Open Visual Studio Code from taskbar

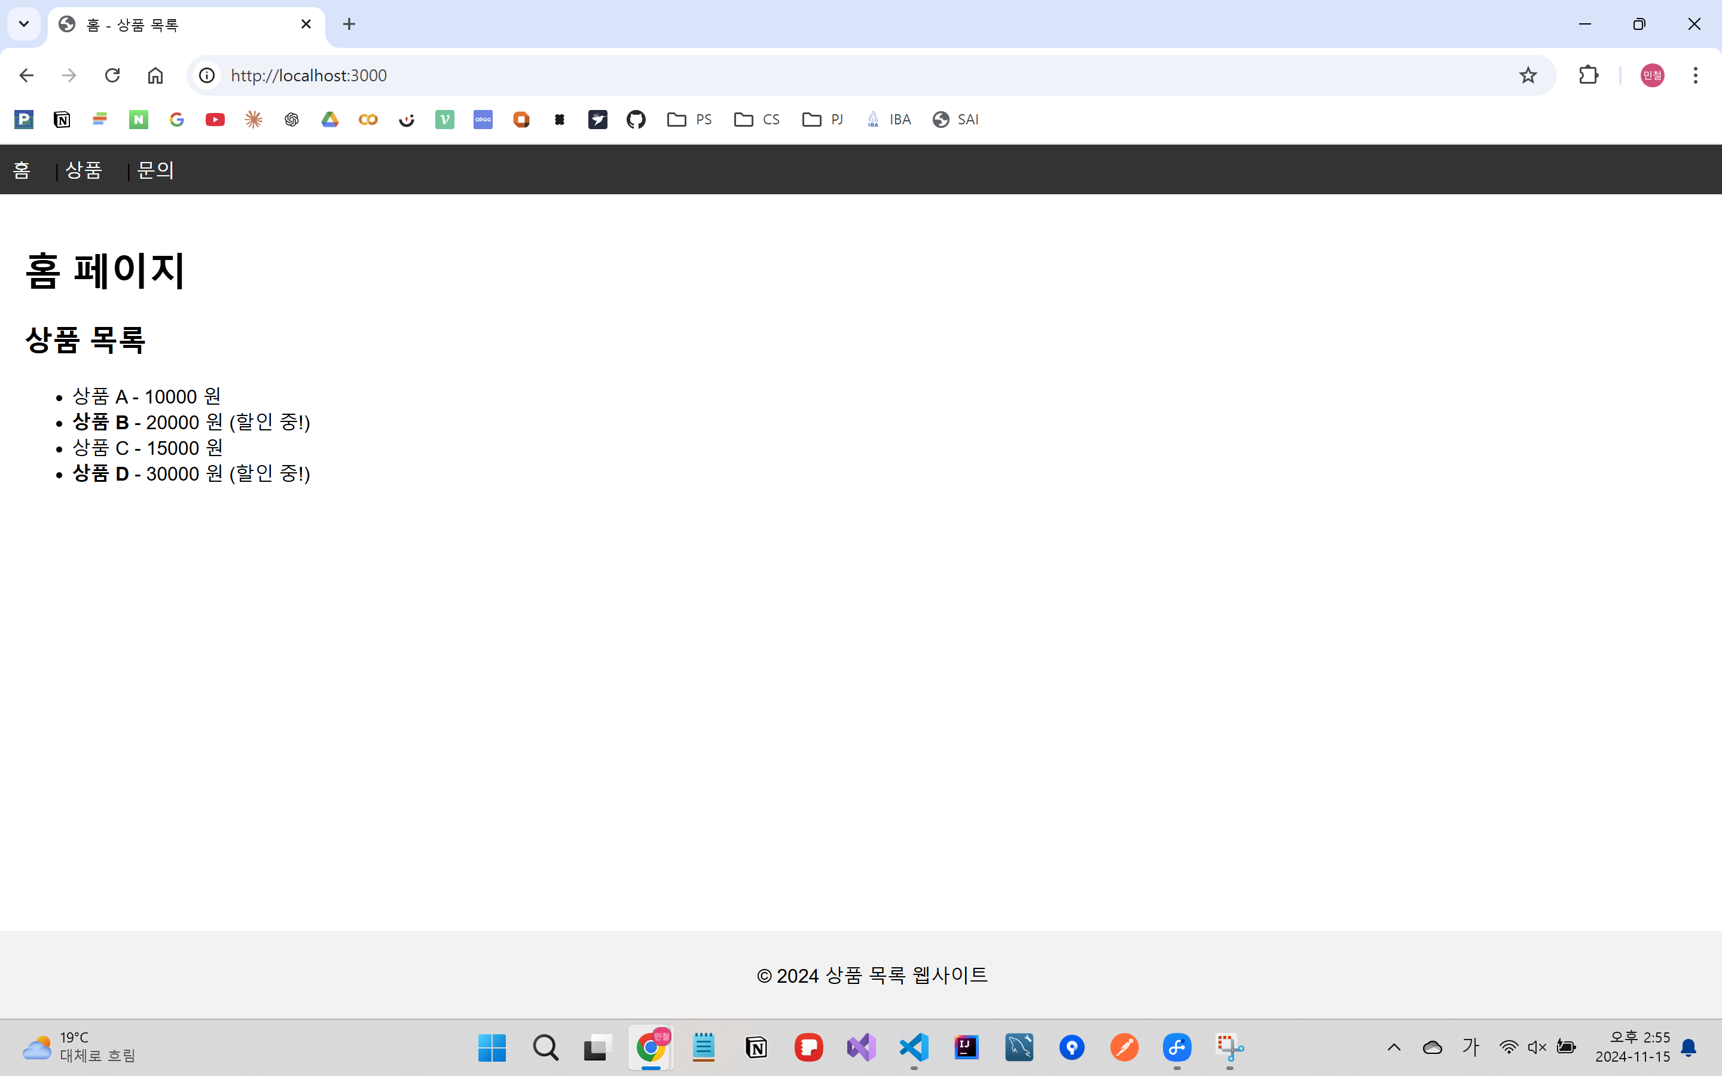click(x=914, y=1047)
